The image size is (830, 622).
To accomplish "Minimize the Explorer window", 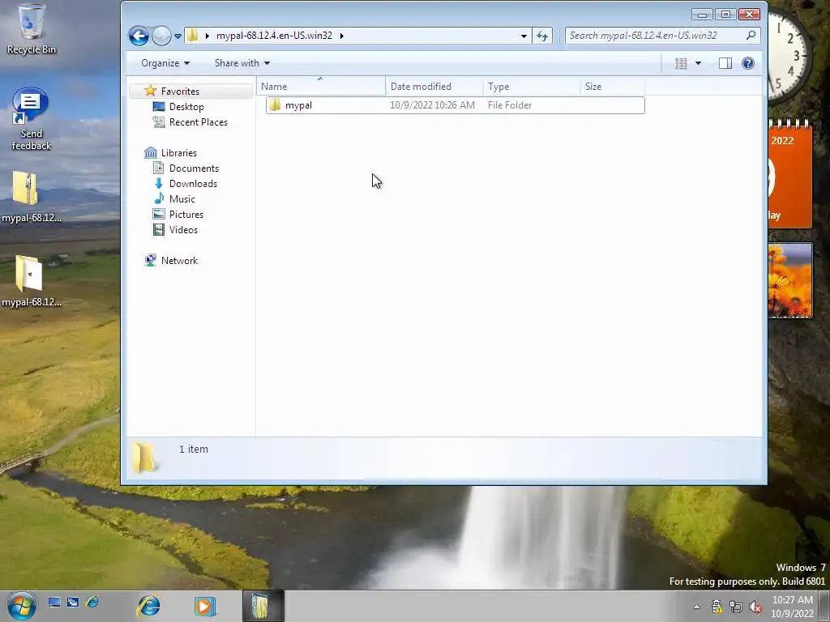I will click(x=702, y=15).
